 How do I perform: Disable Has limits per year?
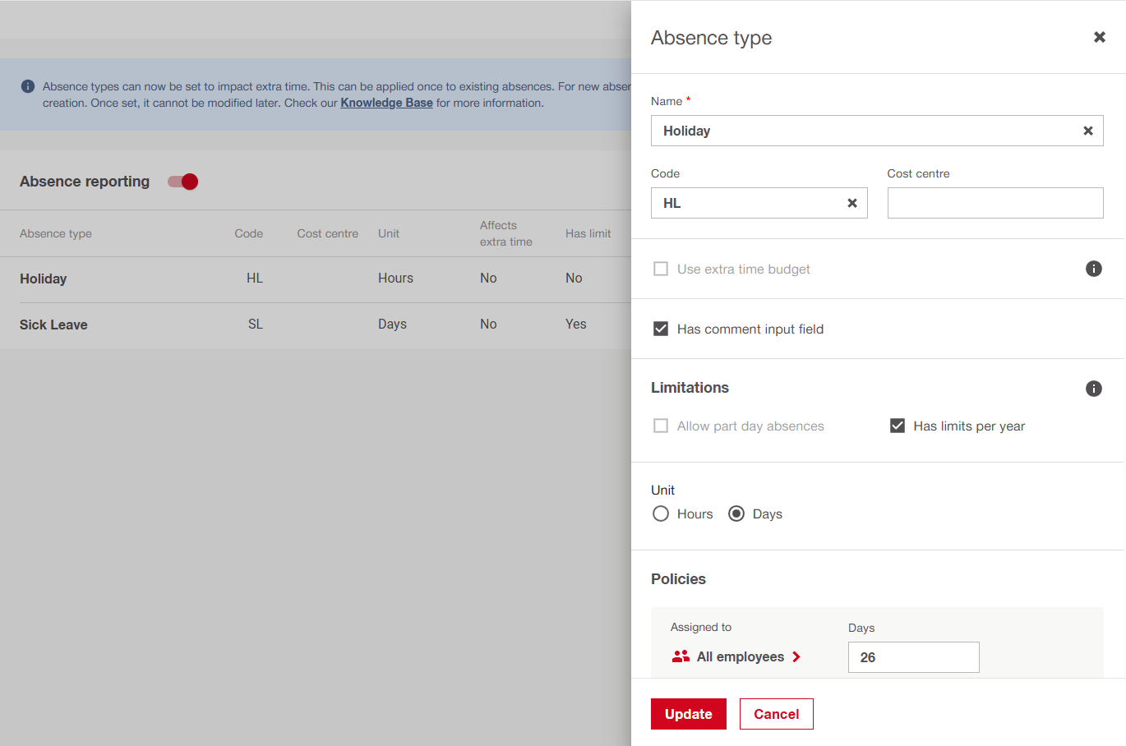click(898, 426)
